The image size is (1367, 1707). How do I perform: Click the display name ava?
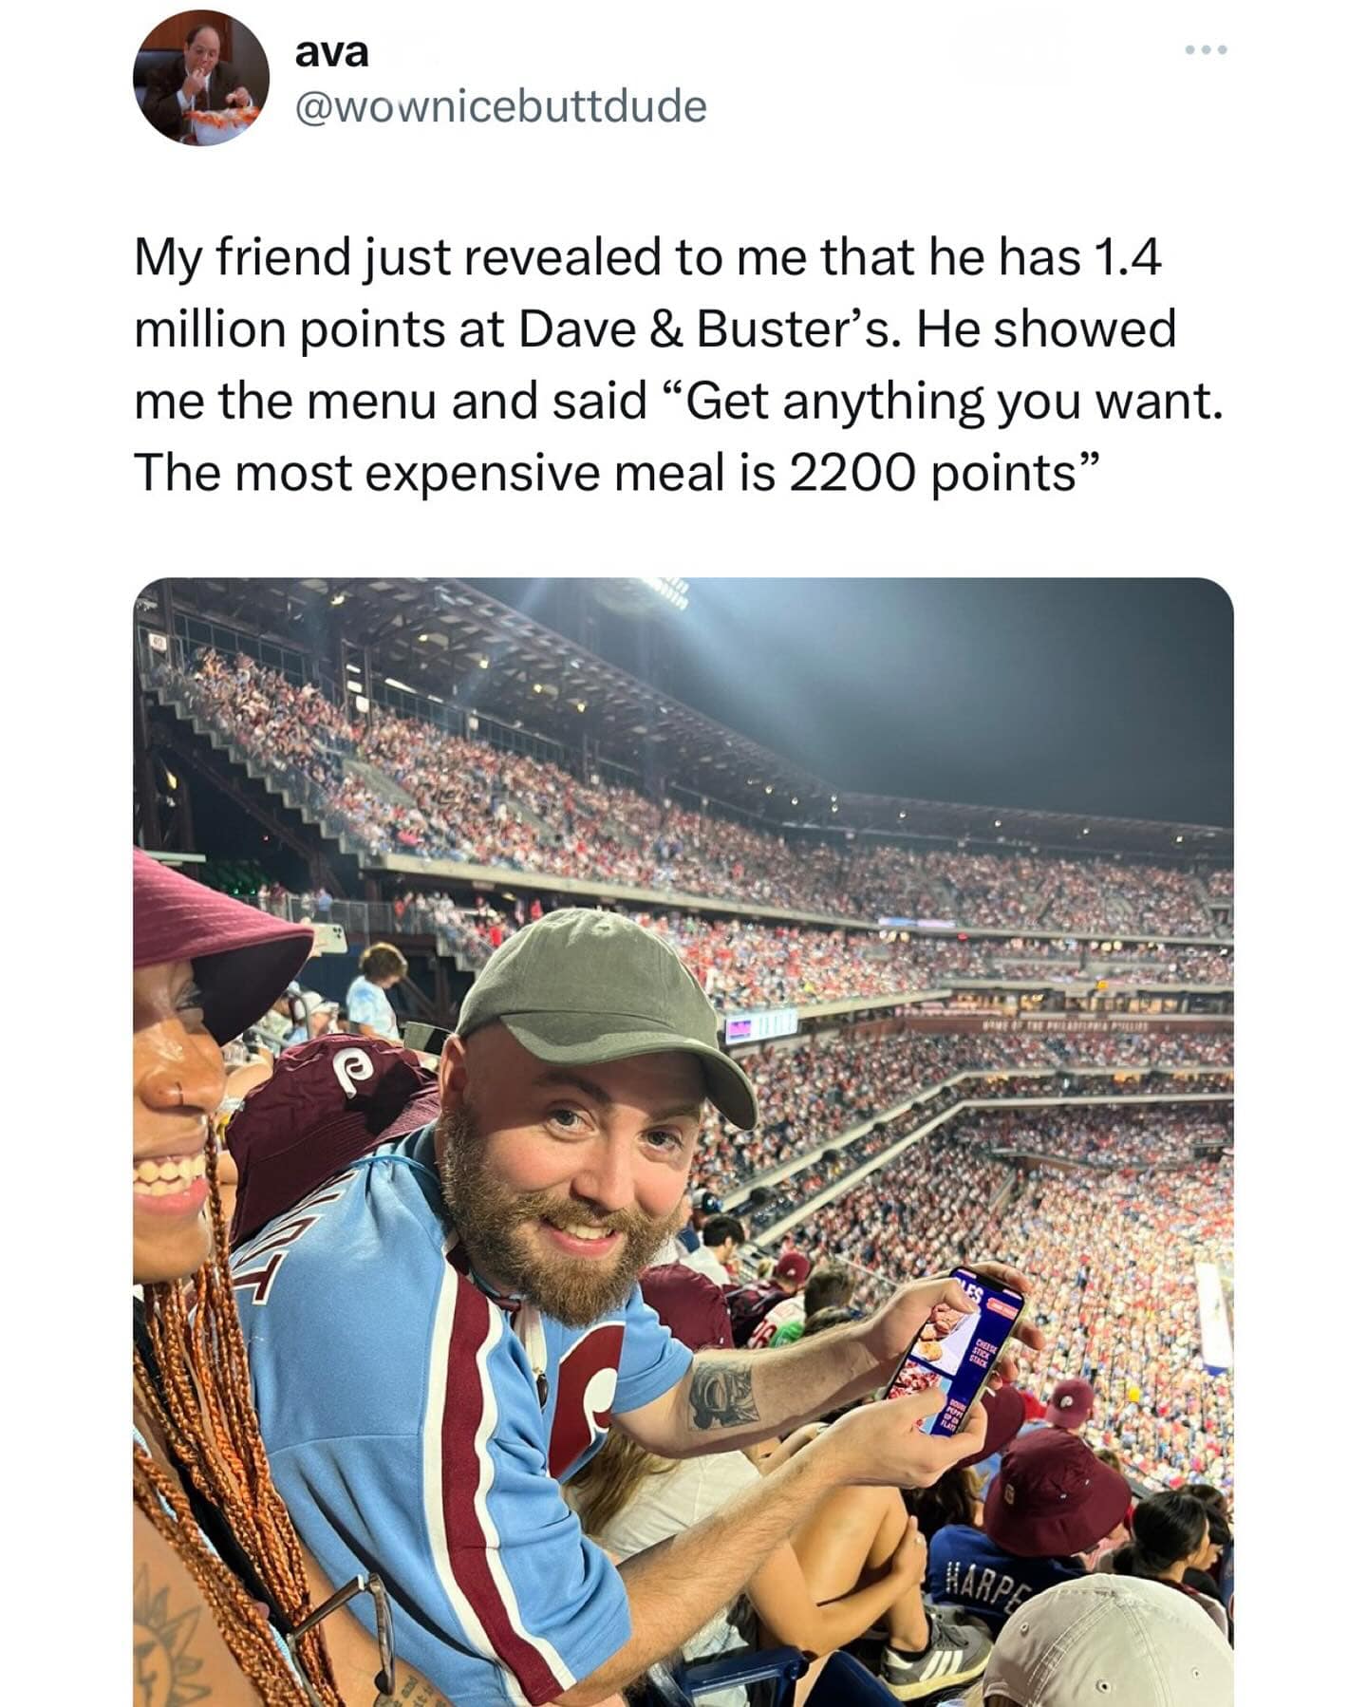[331, 52]
